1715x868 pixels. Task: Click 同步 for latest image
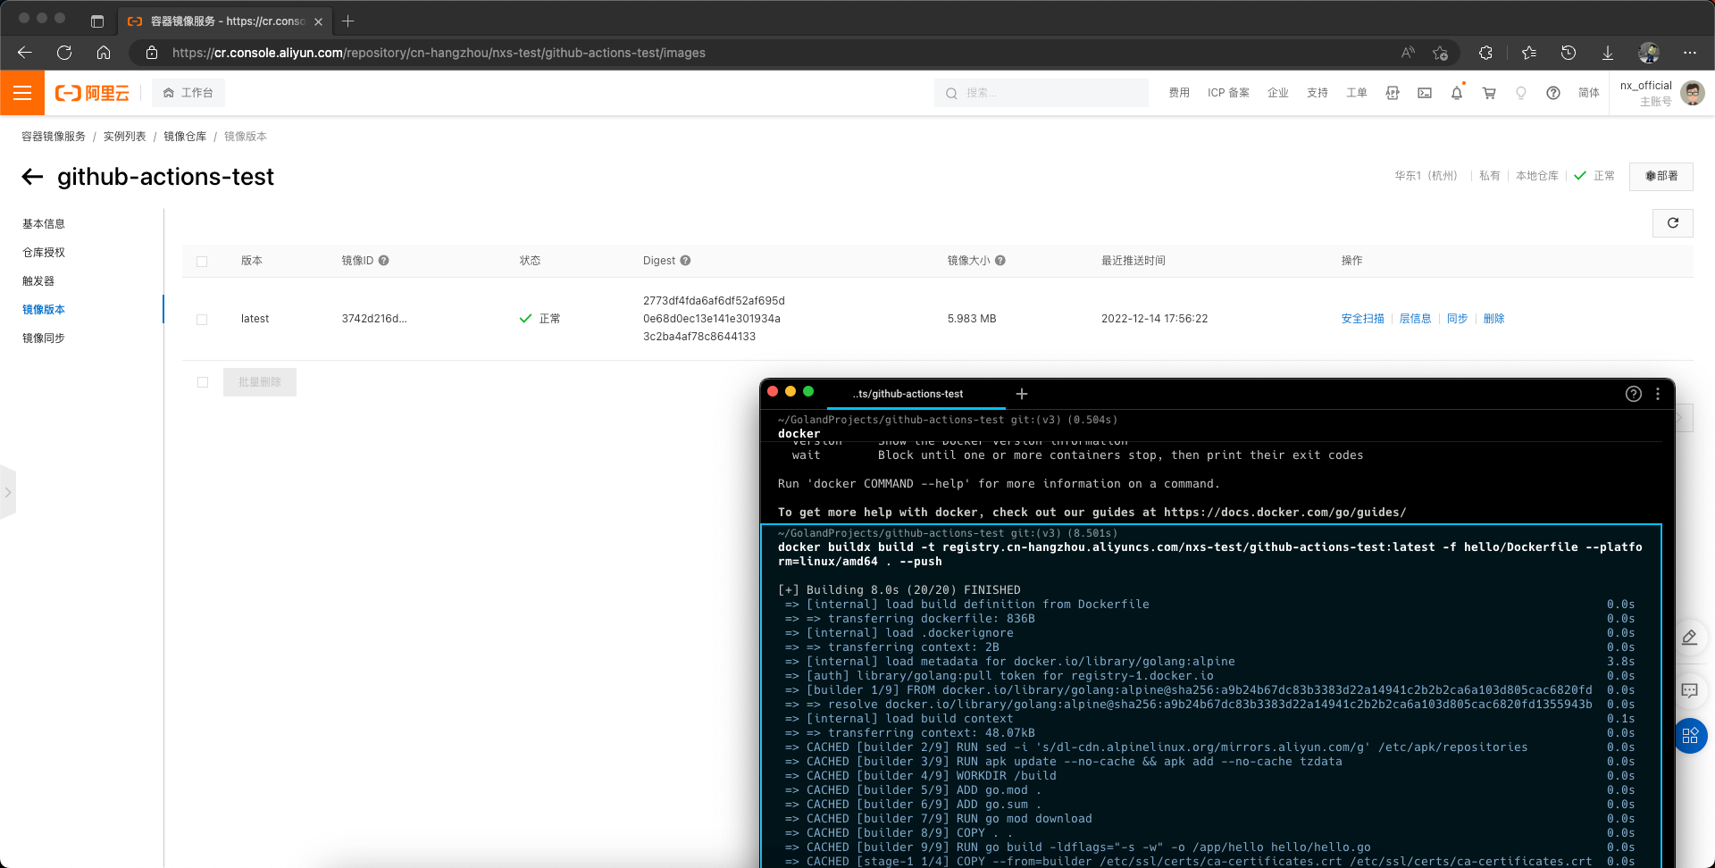coord(1457,319)
